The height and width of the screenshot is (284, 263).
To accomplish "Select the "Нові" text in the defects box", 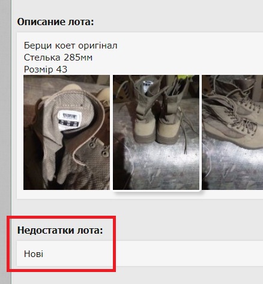I will click(34, 254).
